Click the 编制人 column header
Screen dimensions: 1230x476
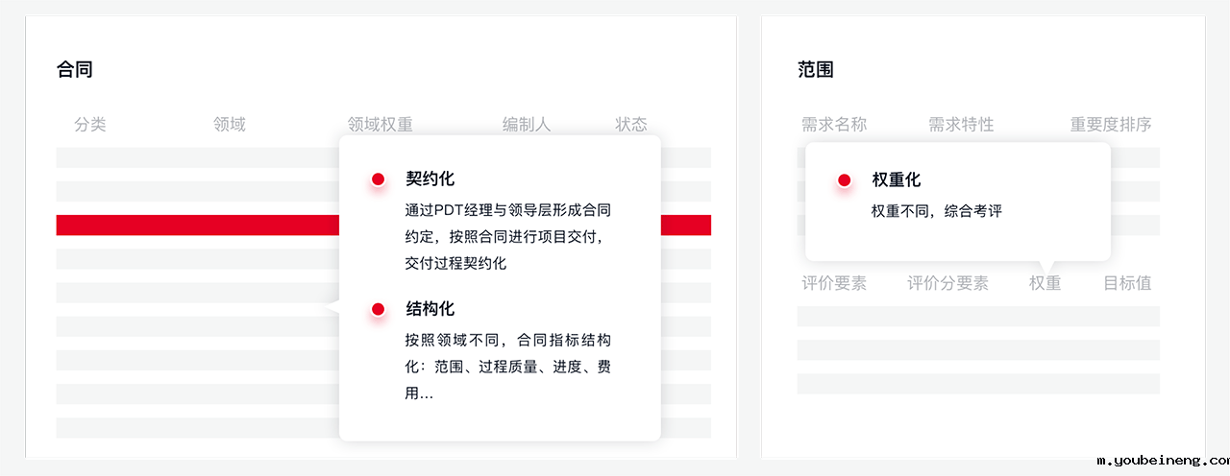coord(527,125)
